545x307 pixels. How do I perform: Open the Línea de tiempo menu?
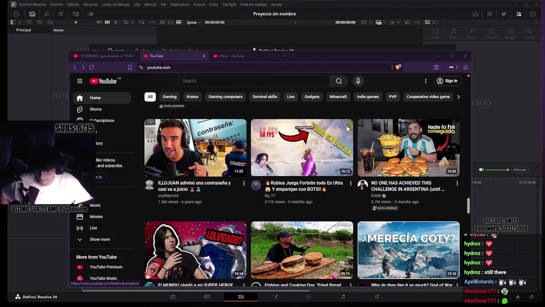click(x=116, y=4)
